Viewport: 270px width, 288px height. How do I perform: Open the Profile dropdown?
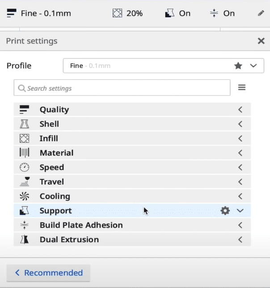[x=253, y=66]
